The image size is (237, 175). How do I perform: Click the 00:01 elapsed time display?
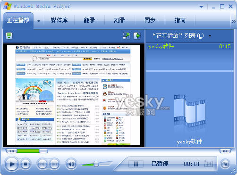192,164
